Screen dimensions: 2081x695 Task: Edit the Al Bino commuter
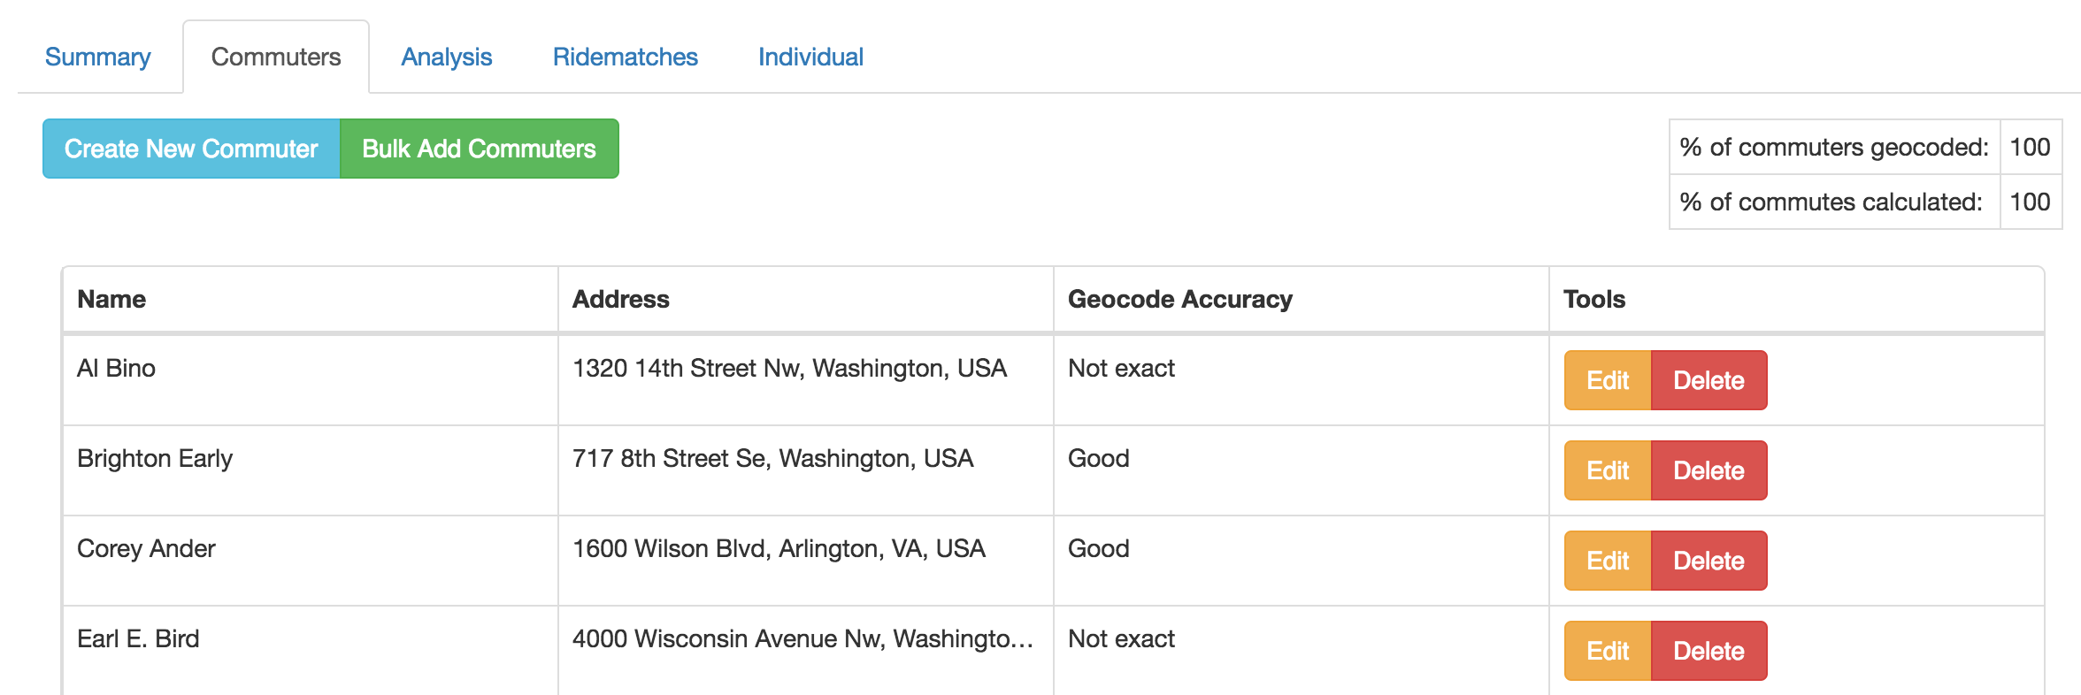[x=1608, y=380]
